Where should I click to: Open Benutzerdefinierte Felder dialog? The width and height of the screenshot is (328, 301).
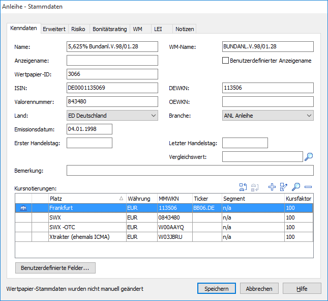(x=55, y=267)
